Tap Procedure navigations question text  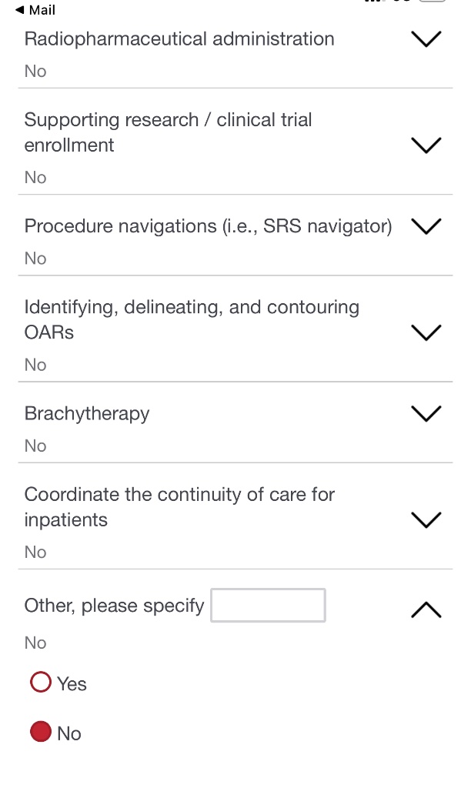coord(208,226)
